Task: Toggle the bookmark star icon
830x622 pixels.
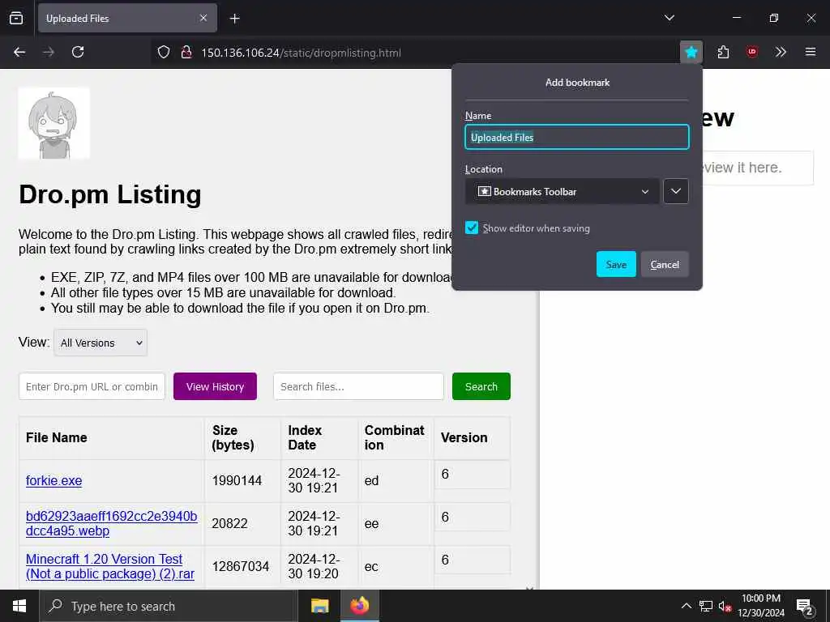Action: 691,52
